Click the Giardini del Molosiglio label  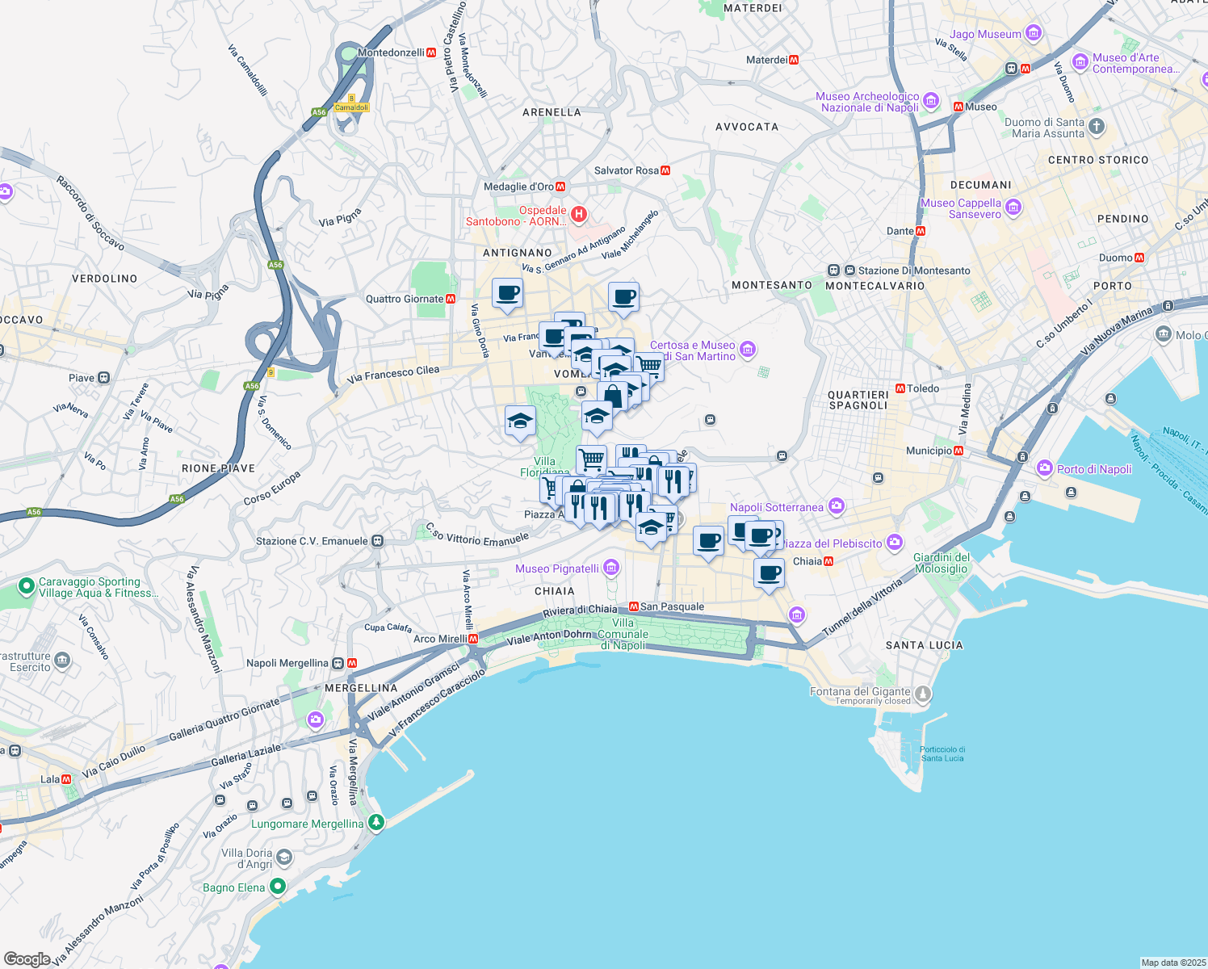pos(942,563)
